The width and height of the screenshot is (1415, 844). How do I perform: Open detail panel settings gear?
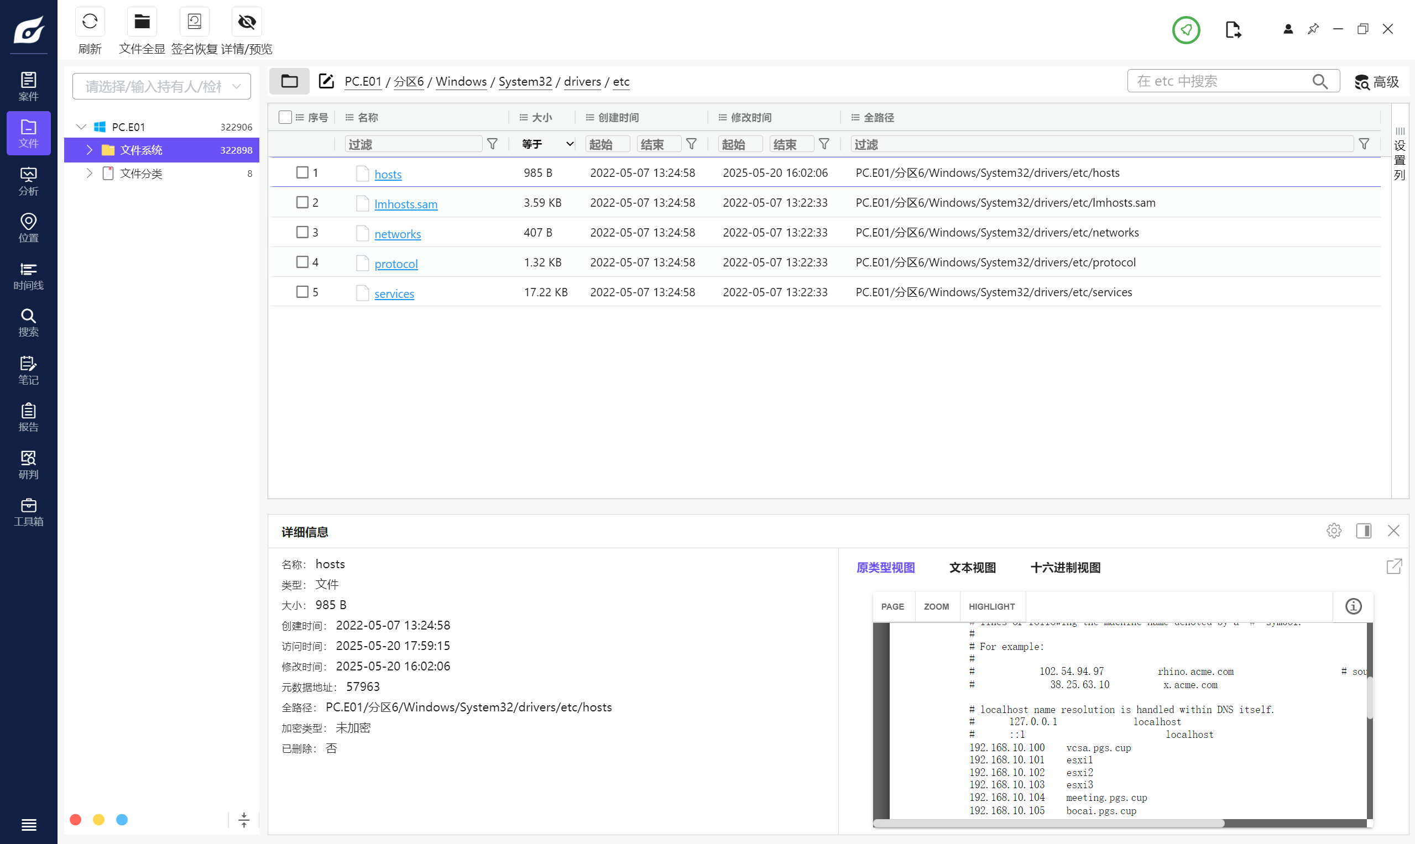[1334, 531]
